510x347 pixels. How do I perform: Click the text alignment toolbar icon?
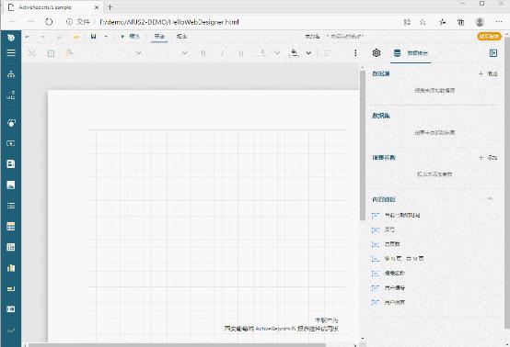click(328, 53)
